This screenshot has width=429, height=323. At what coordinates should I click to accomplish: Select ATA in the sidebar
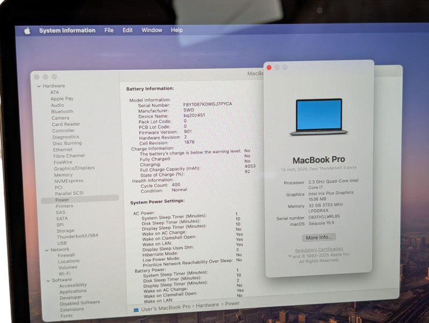(55, 92)
